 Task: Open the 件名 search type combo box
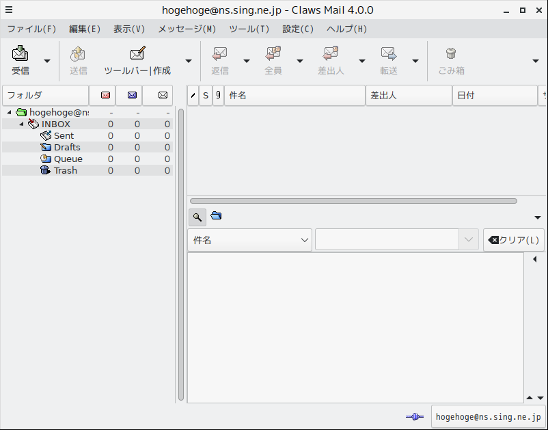(x=249, y=240)
